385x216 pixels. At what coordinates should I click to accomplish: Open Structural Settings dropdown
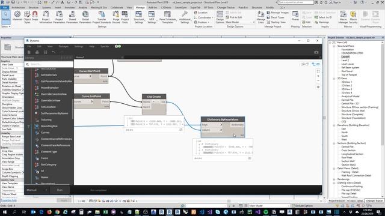click(139, 17)
